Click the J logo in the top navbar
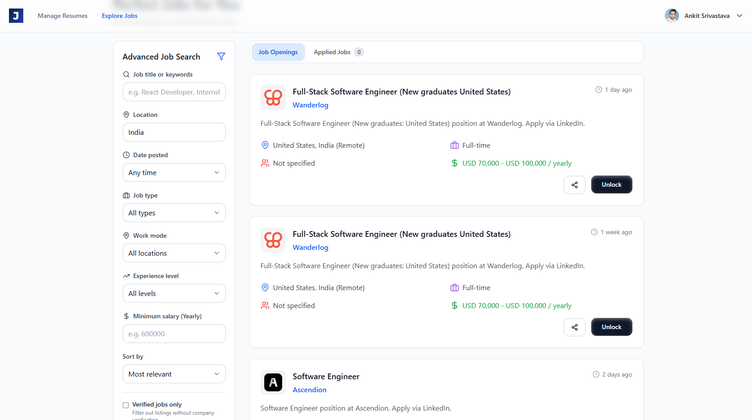 (x=16, y=15)
